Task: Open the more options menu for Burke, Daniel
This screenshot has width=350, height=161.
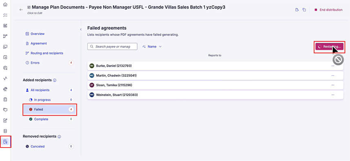Action: pos(333,66)
